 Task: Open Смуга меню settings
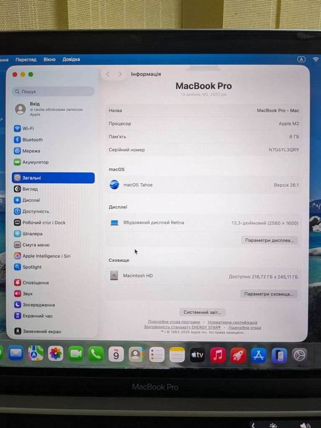[32, 245]
